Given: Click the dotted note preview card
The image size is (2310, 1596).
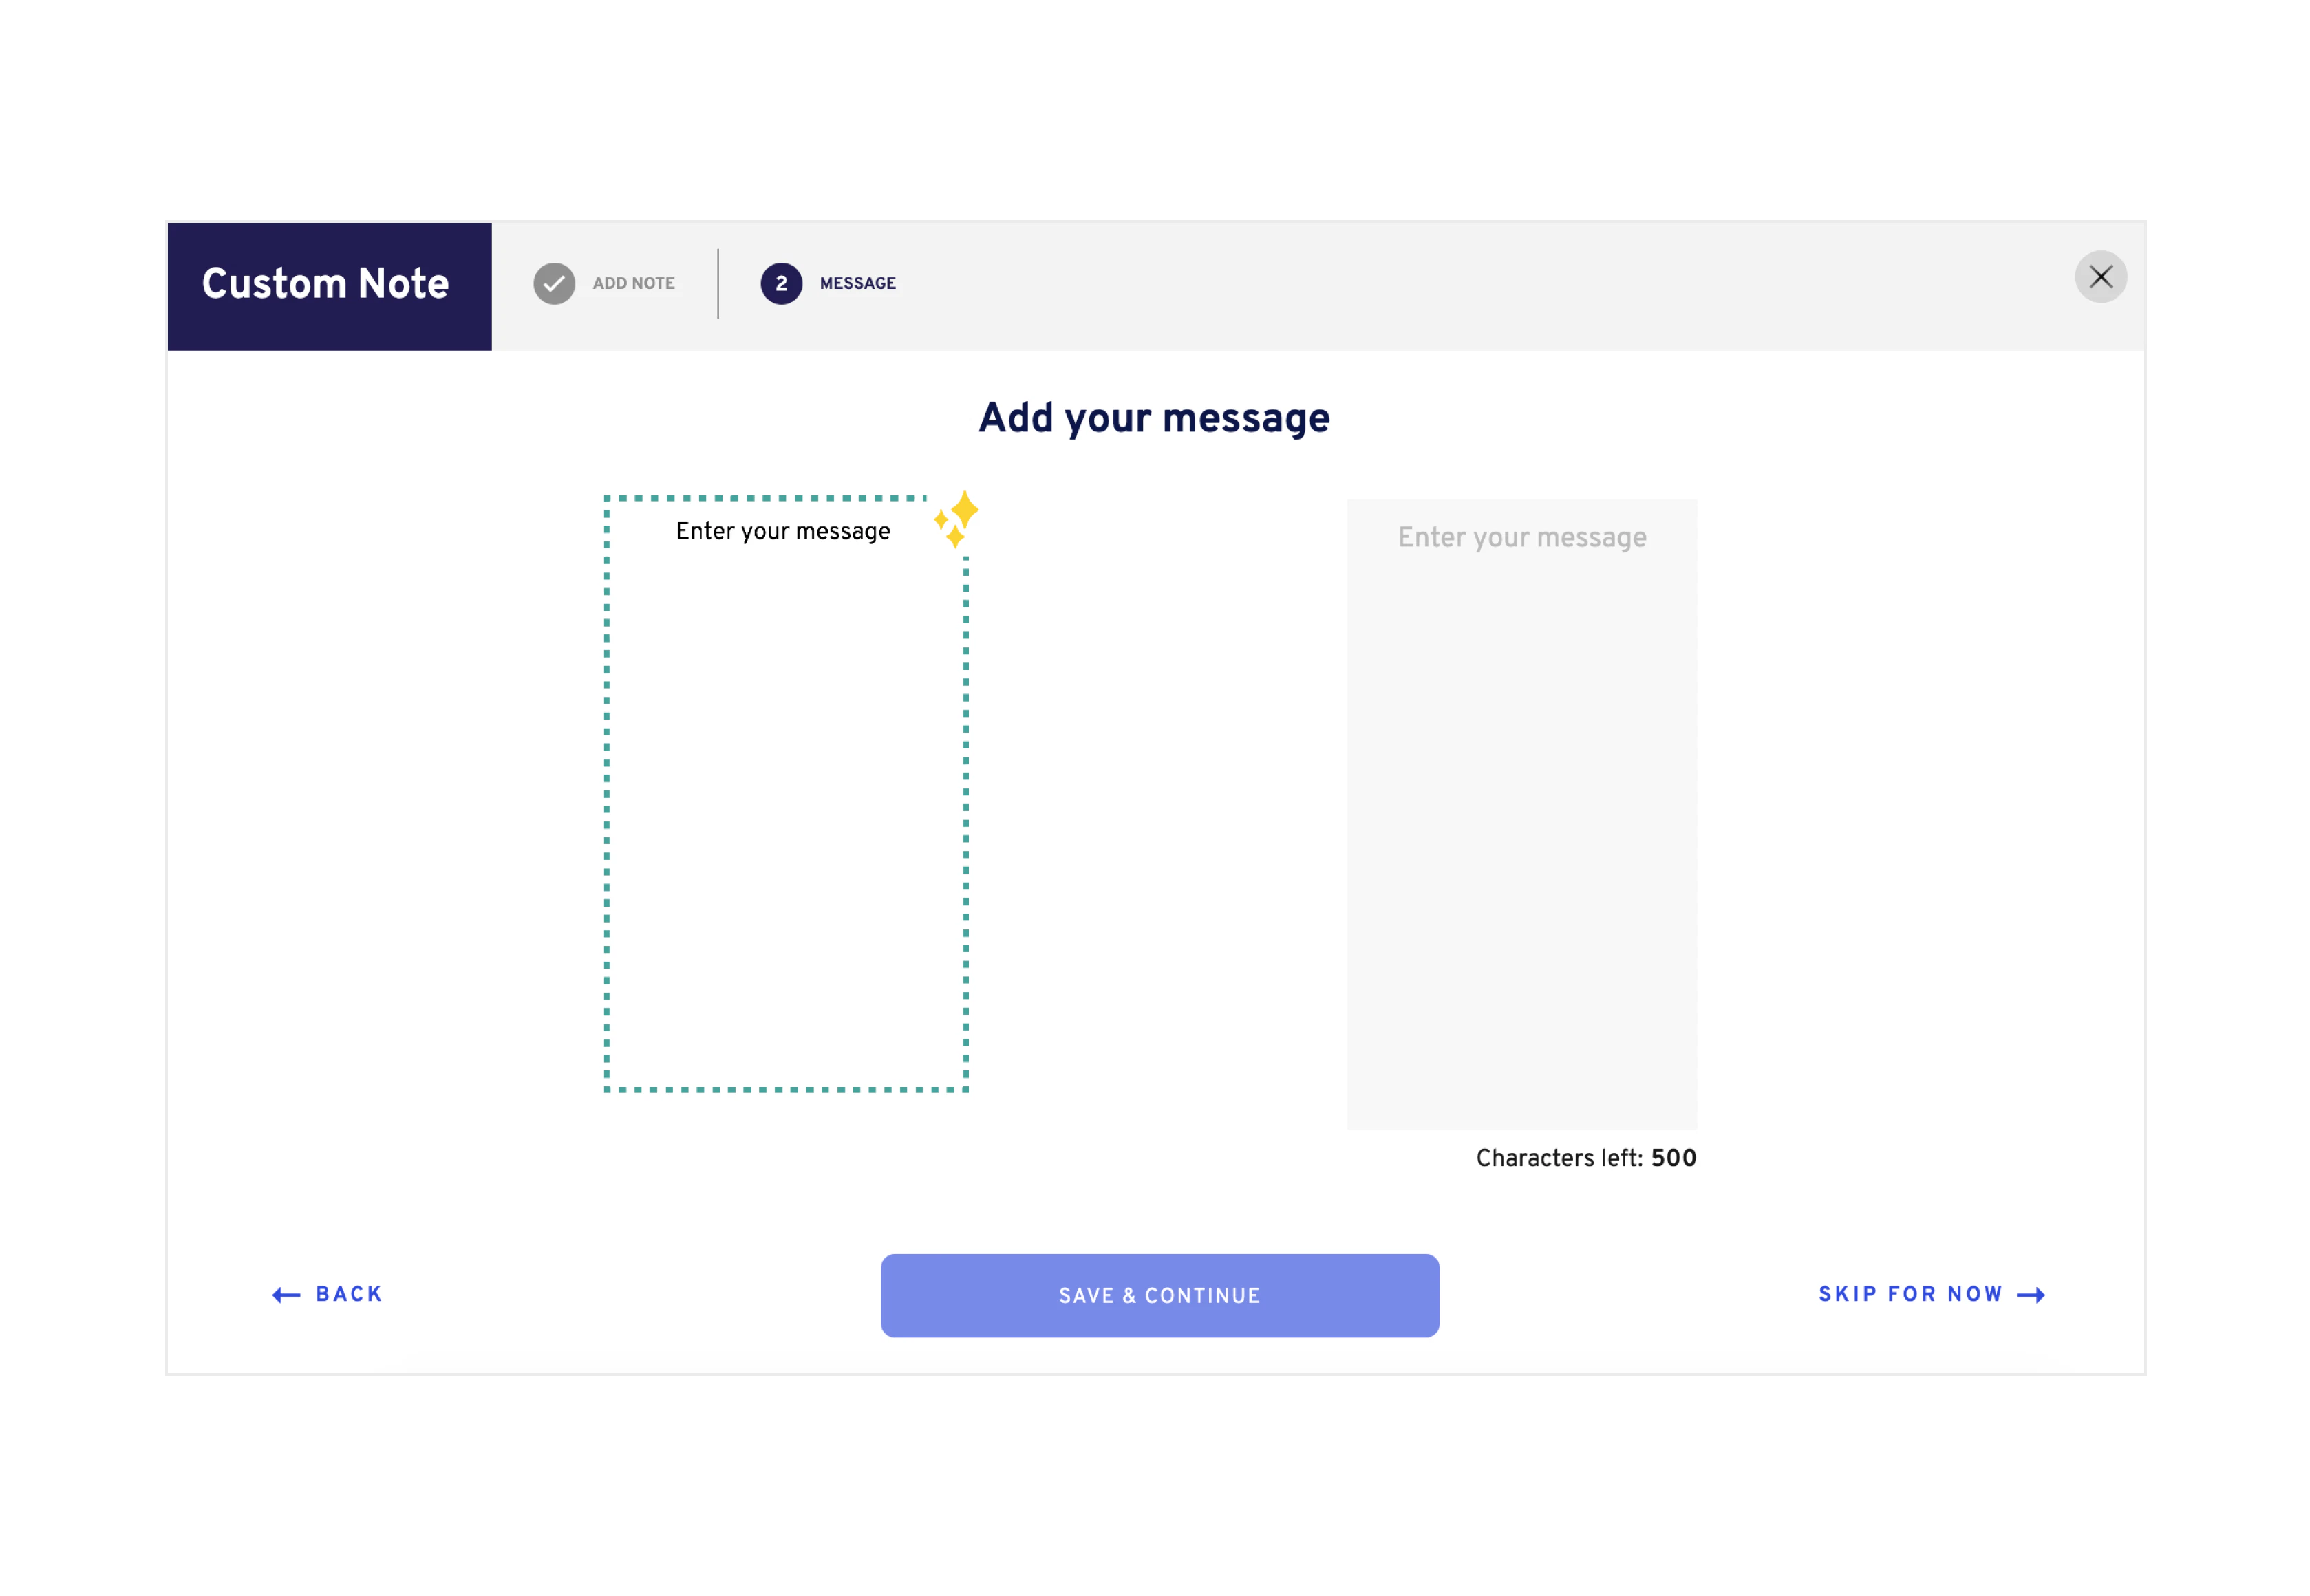Looking at the screenshot, I should pos(786,794).
